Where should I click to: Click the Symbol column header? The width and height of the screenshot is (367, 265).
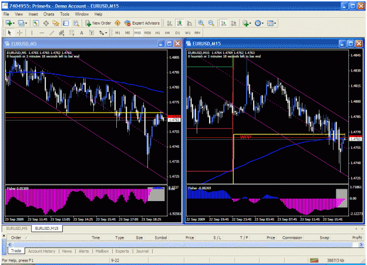coord(160,237)
